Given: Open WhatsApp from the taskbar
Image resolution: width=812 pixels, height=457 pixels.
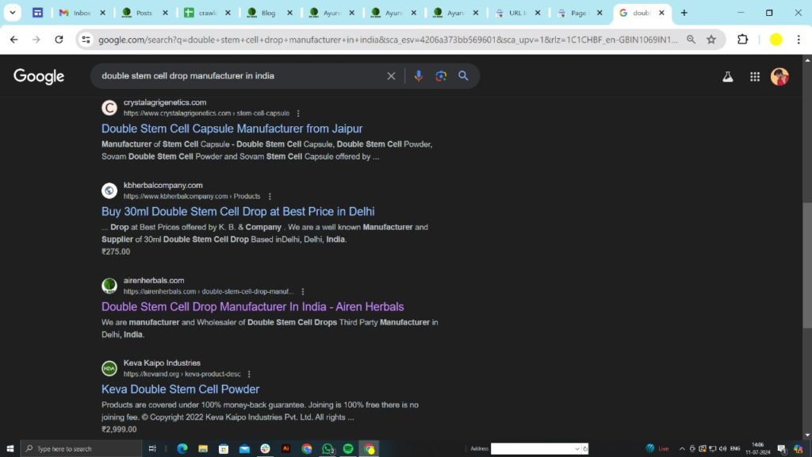Looking at the screenshot, I should (x=327, y=449).
